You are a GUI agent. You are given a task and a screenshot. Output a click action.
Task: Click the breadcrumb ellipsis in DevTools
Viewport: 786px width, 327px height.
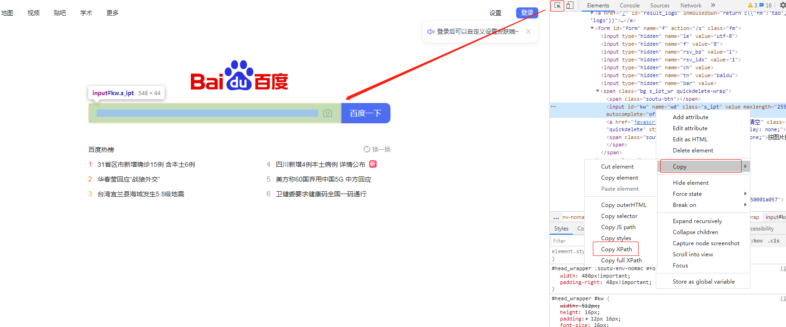(556, 217)
